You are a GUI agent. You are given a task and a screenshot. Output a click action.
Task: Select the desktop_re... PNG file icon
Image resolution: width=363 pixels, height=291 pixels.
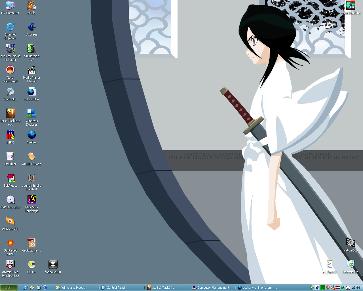(x=31, y=245)
